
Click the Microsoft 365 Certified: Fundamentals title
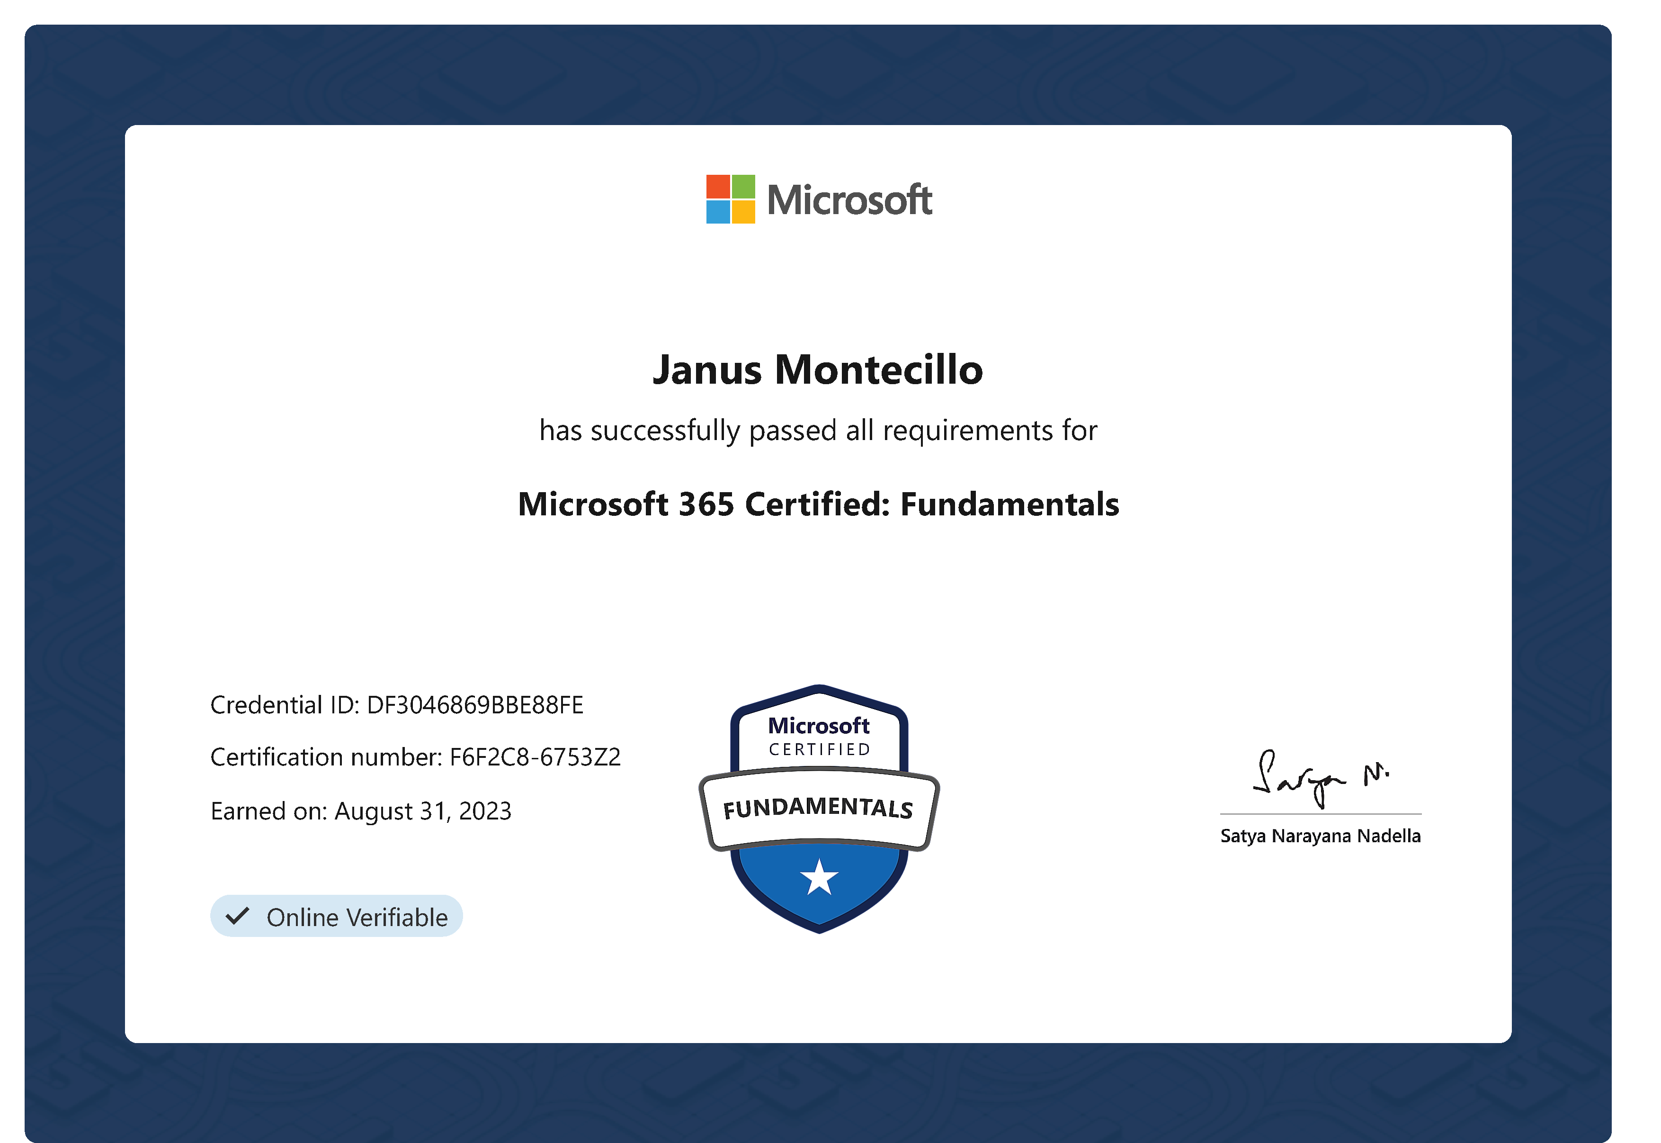tap(818, 504)
